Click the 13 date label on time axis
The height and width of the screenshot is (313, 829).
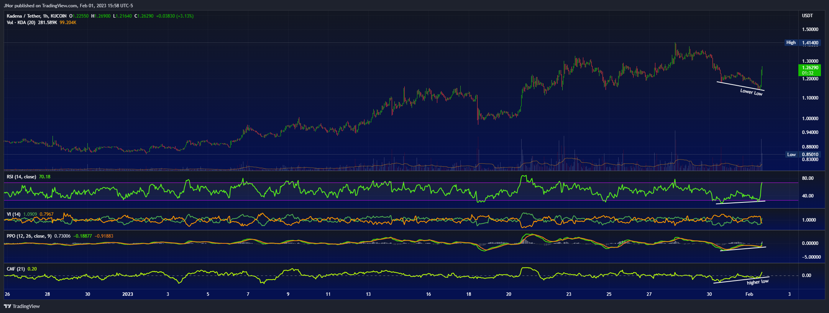click(368, 294)
